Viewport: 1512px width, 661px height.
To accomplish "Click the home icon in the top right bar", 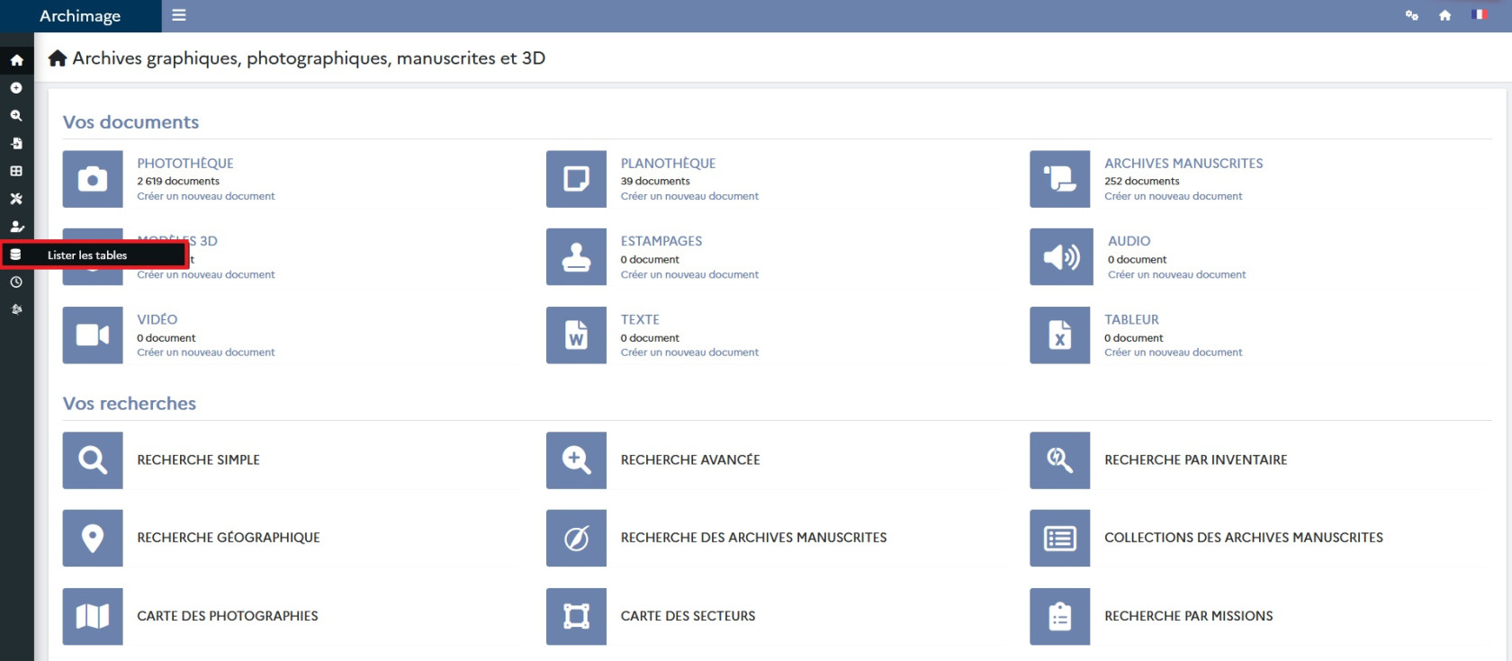I will pyautogui.click(x=1444, y=15).
